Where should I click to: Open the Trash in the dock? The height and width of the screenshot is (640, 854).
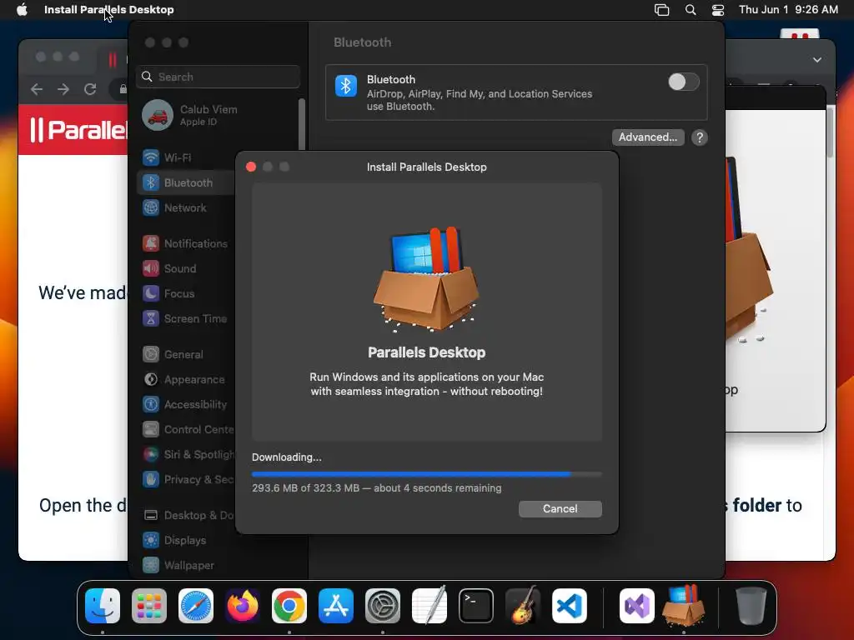[751, 606]
